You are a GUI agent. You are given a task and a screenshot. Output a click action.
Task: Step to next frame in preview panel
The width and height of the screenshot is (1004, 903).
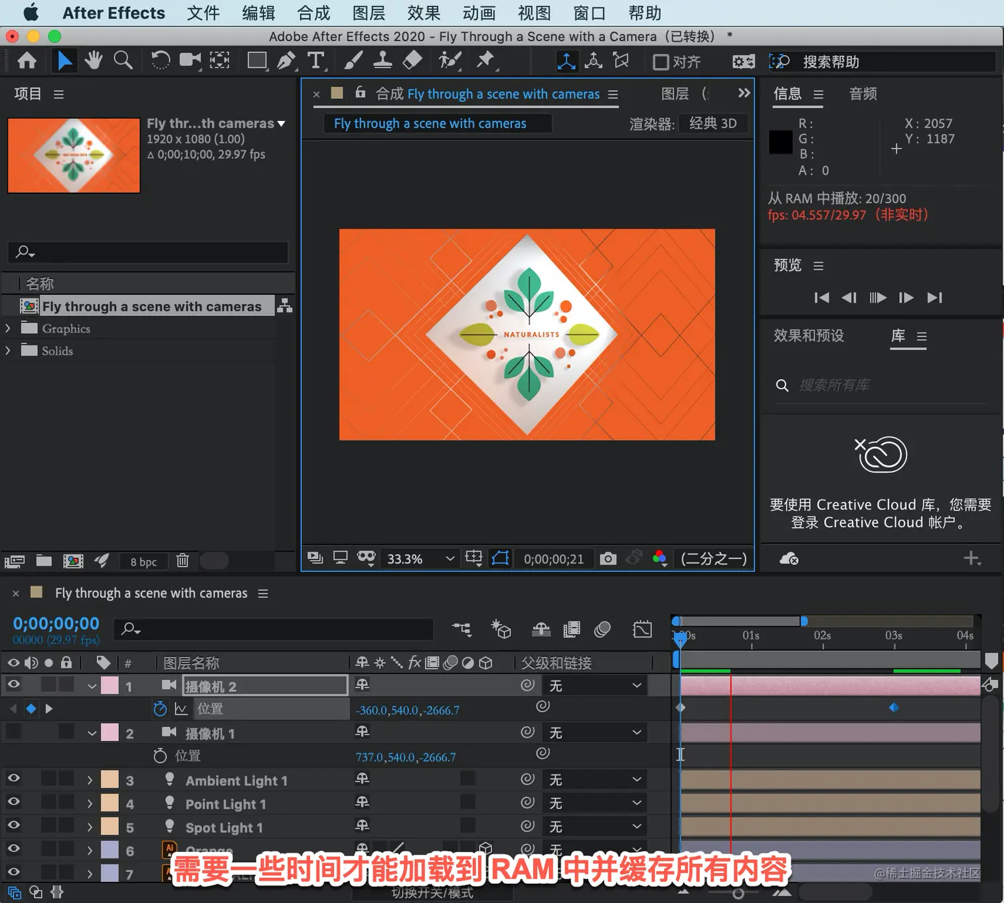click(x=906, y=297)
